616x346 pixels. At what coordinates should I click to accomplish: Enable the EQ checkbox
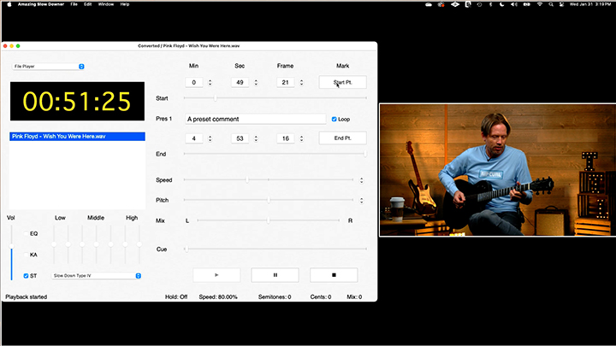27,234
